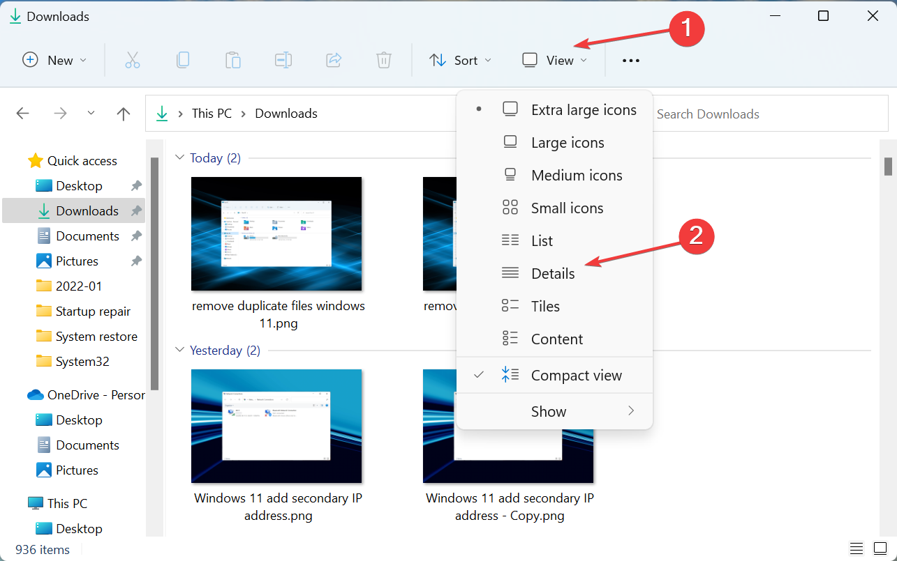Go forward with the right arrow
The width and height of the screenshot is (897, 561).
click(61, 114)
